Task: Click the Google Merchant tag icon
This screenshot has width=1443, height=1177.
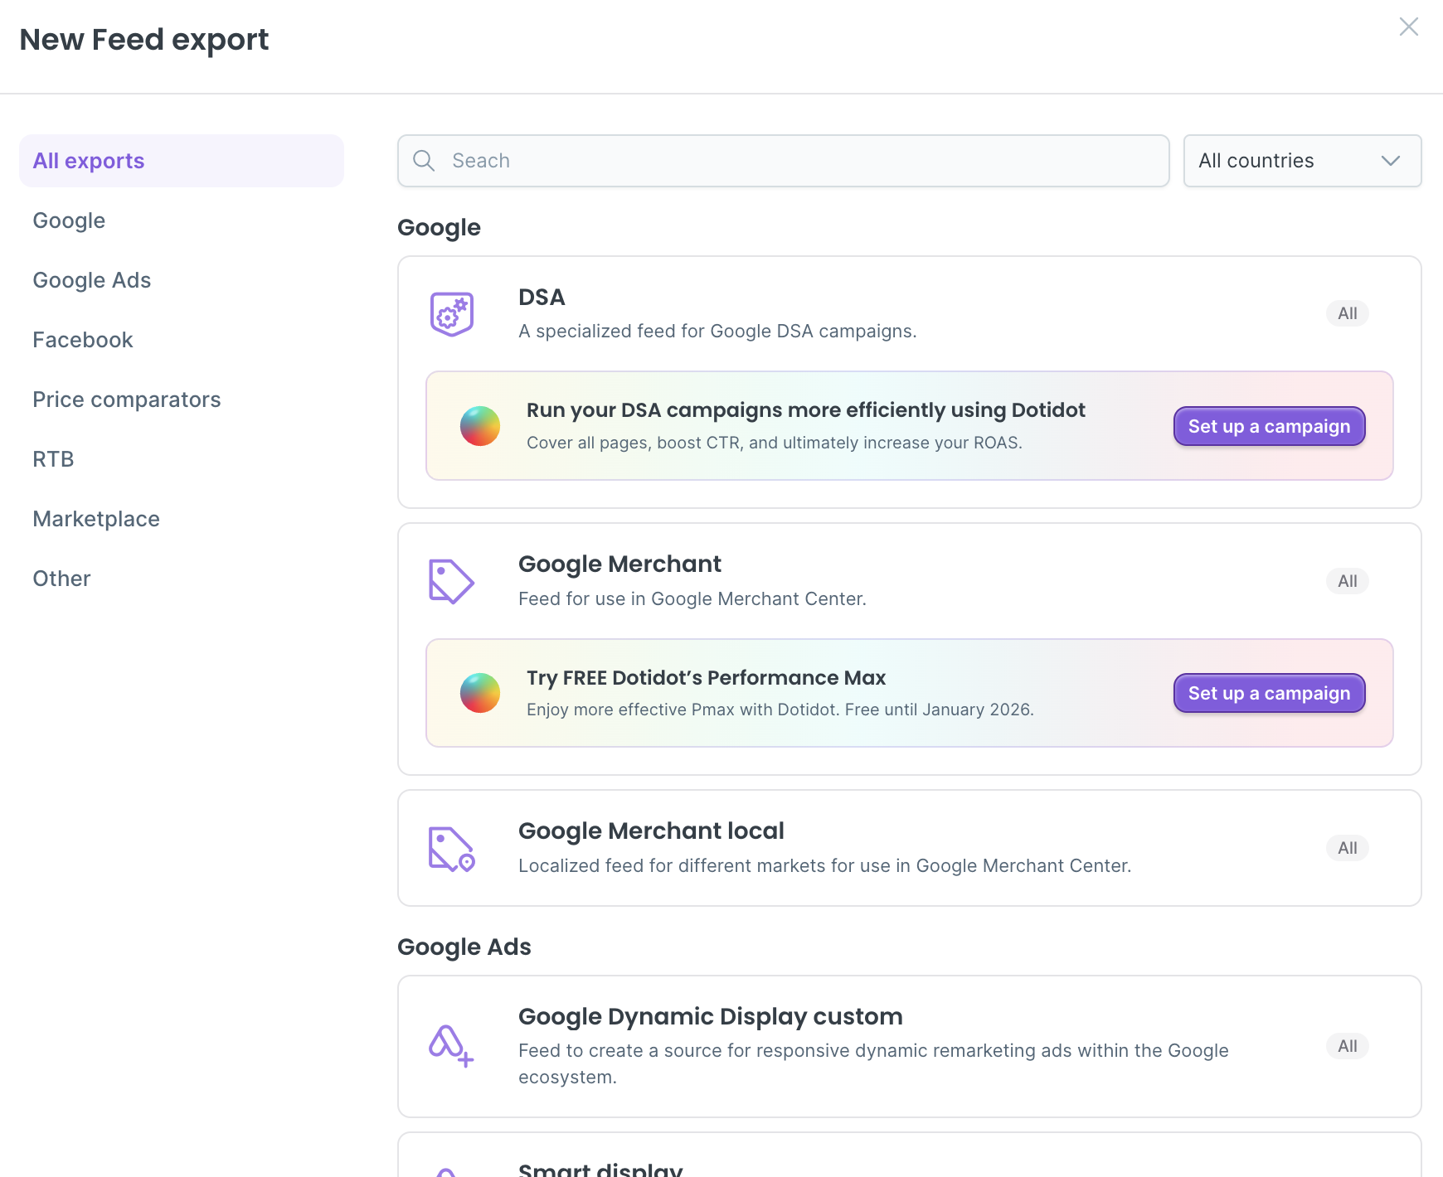Action: pos(451,581)
